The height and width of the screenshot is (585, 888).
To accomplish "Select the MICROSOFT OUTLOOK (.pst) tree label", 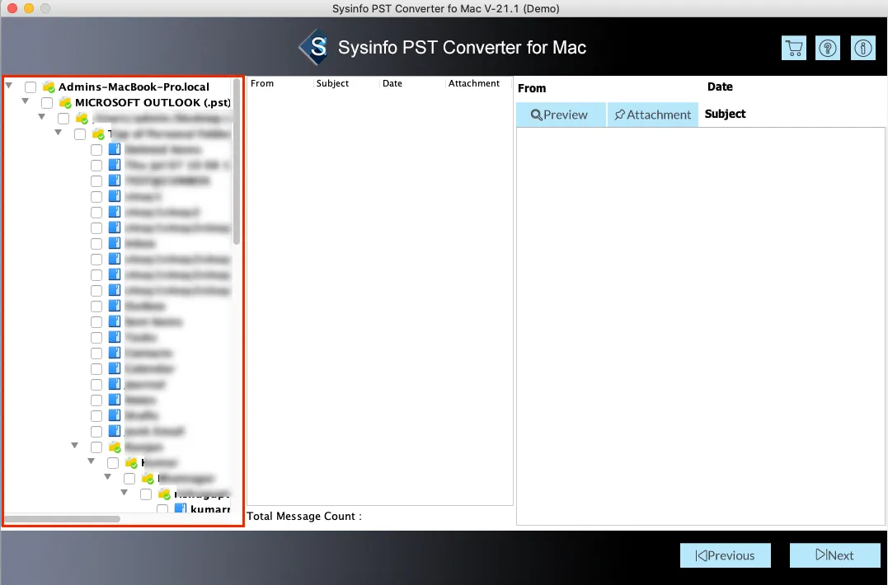I will 153,103.
